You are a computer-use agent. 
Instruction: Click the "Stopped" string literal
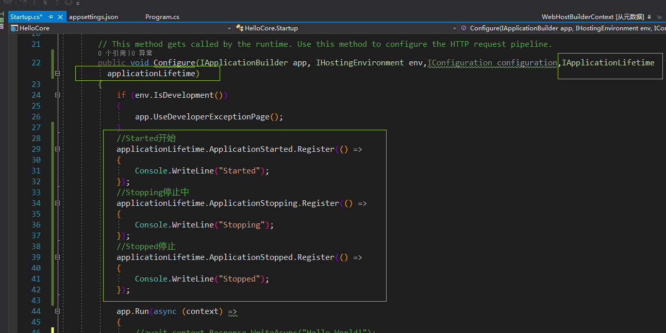point(239,279)
